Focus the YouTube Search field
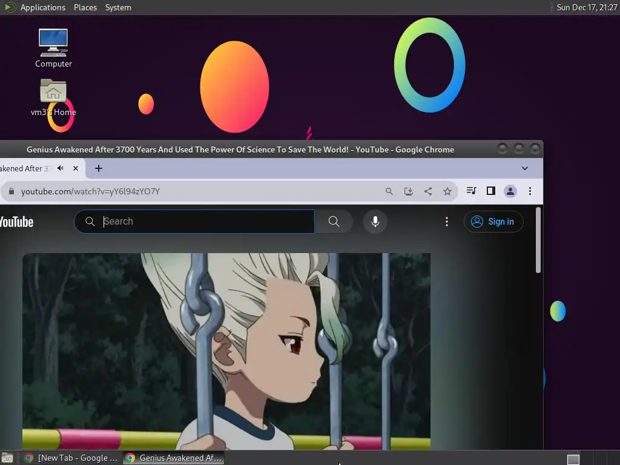The image size is (620, 465). click(194, 222)
